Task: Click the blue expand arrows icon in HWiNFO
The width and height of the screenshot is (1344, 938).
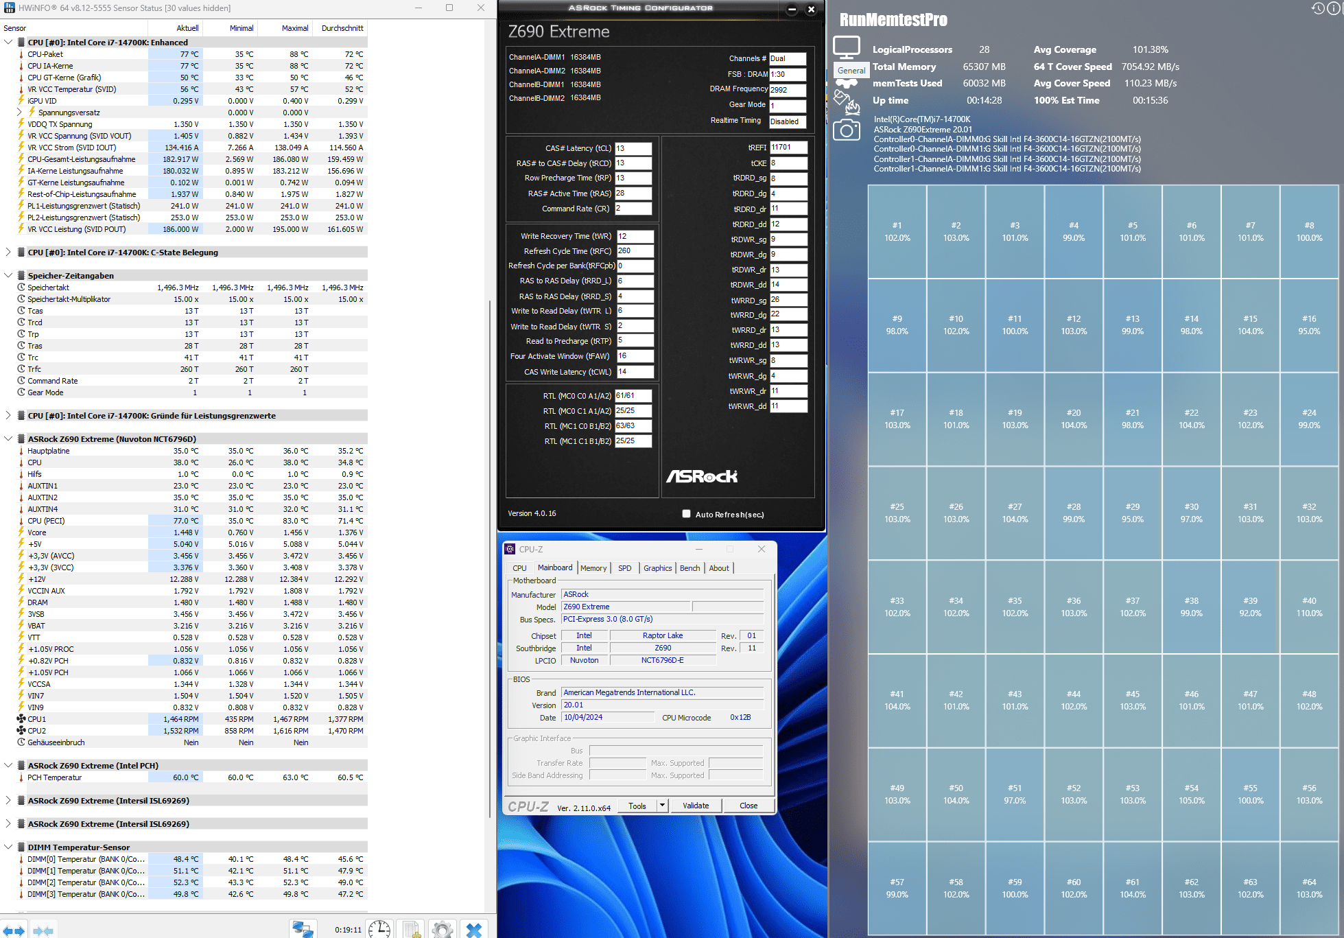Action: (14, 930)
